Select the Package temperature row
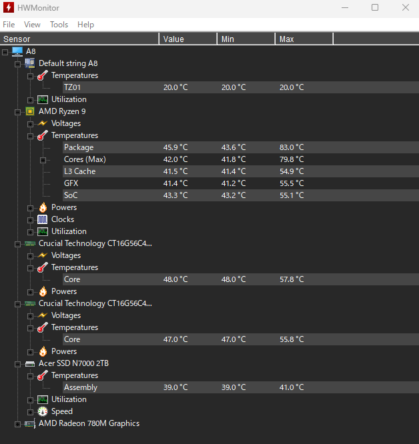The width and height of the screenshot is (419, 444). tap(79, 147)
